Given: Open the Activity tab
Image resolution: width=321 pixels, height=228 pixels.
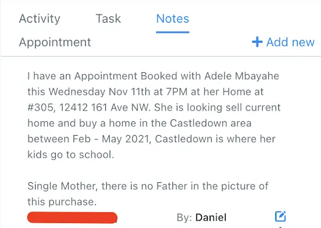Looking at the screenshot, I should pos(39,19).
